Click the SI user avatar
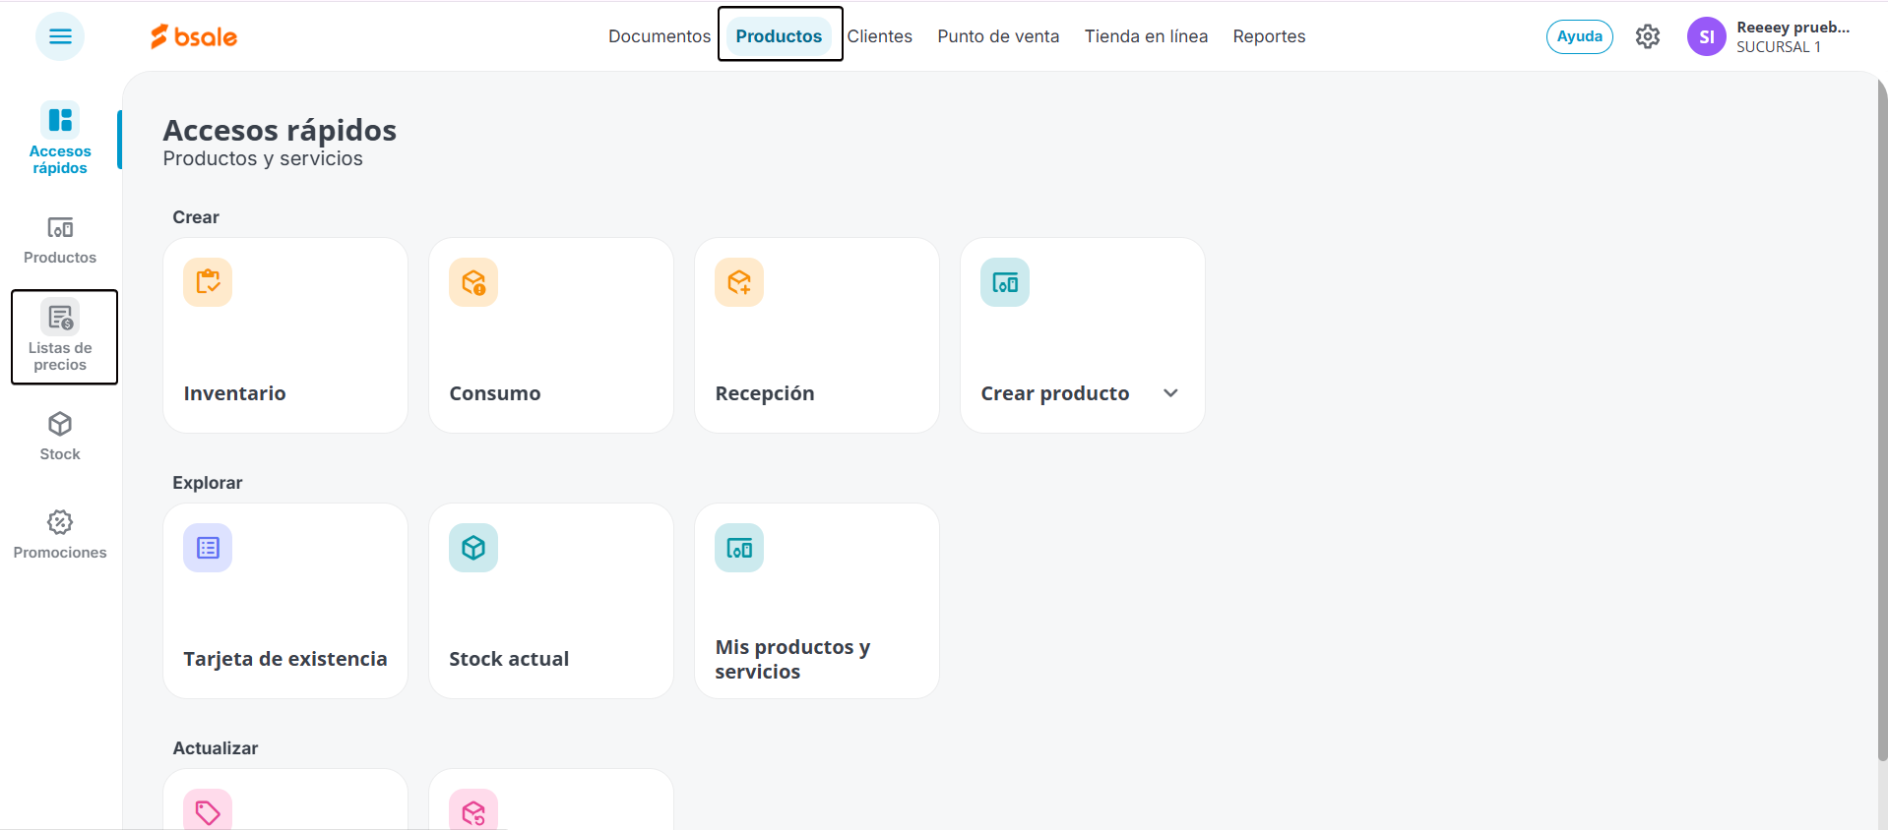Viewport: 1888px width, 830px height. coord(1707,36)
